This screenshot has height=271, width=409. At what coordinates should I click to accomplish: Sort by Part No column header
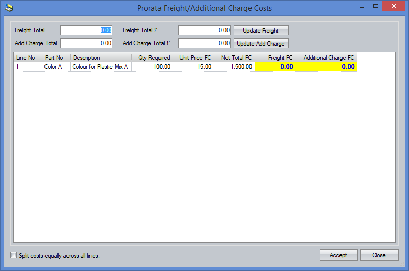56,58
